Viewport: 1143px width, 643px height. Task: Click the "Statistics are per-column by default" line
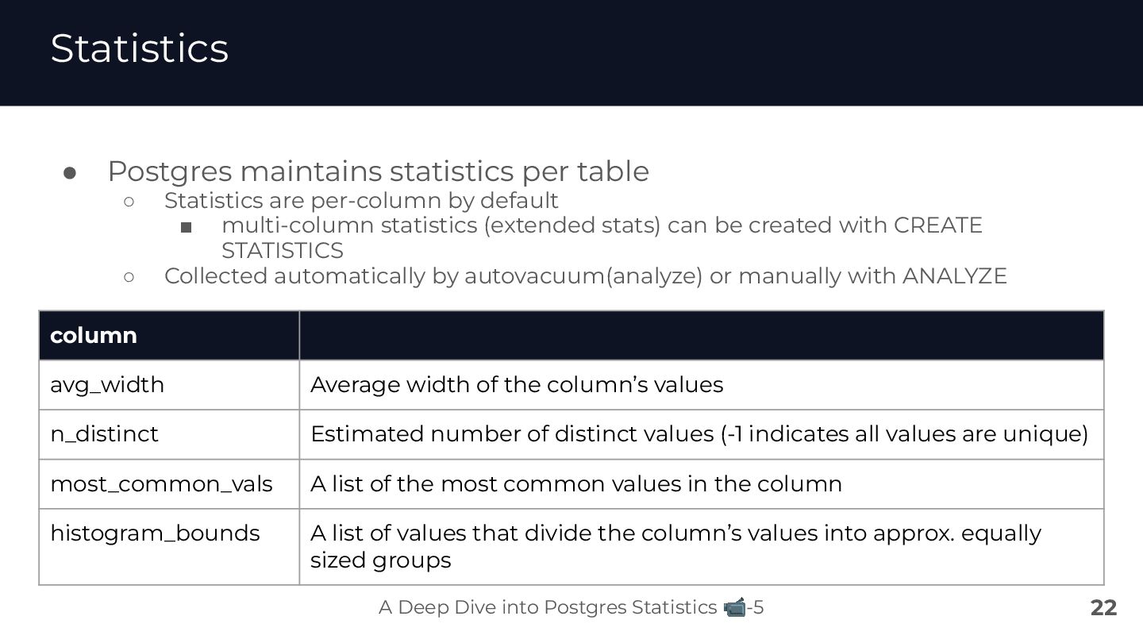(x=361, y=200)
